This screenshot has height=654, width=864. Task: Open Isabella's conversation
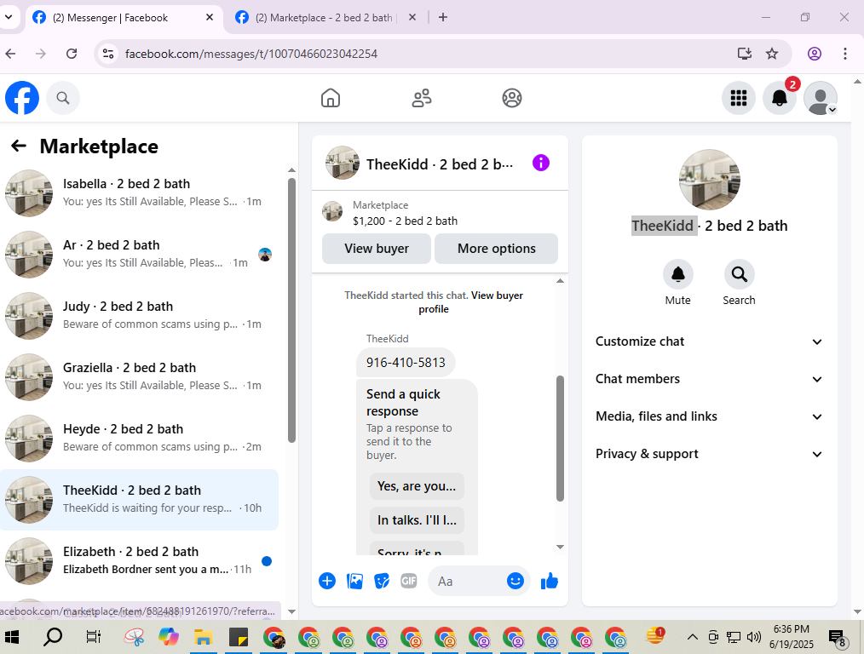pyautogui.click(x=140, y=192)
